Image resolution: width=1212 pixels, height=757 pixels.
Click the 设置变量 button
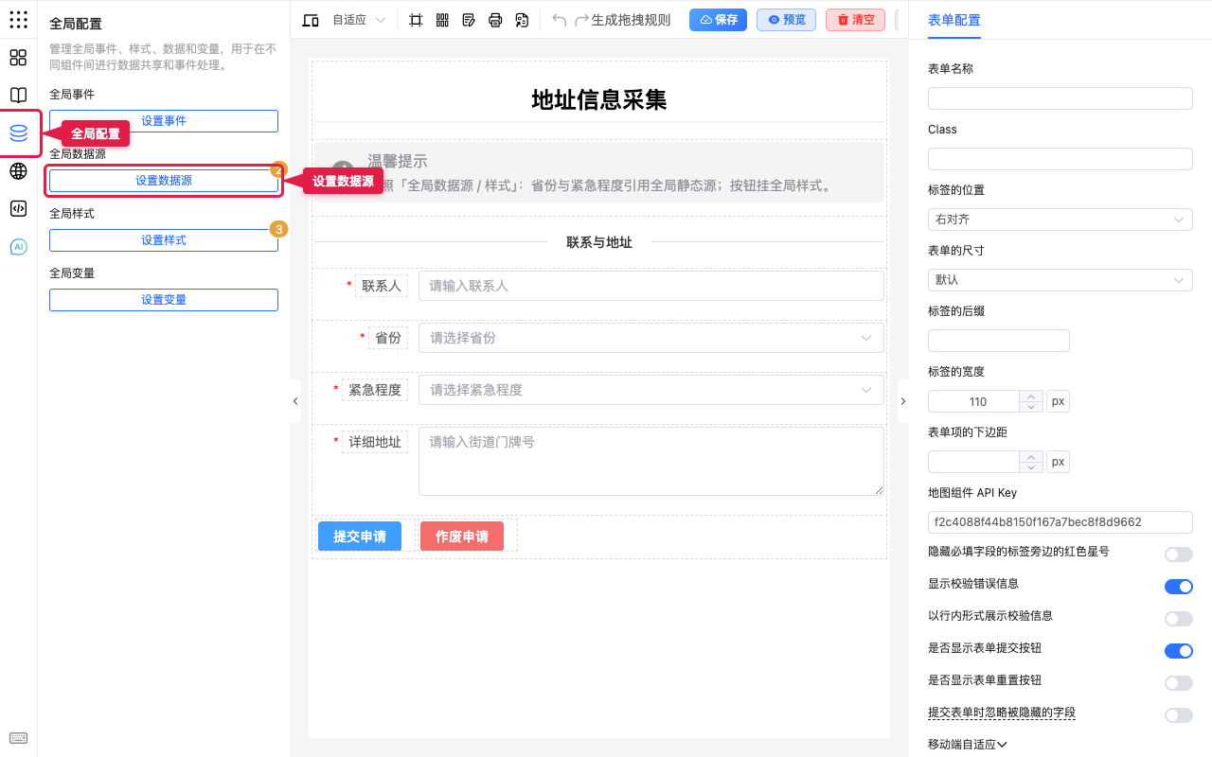pyautogui.click(x=164, y=300)
